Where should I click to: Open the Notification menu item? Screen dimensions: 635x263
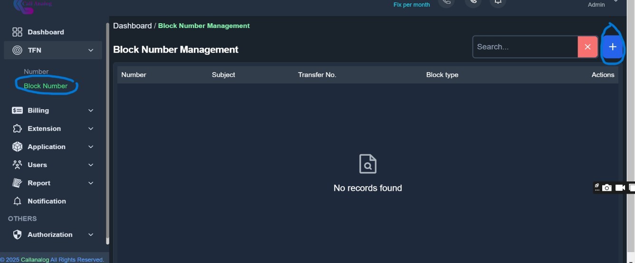pos(47,201)
